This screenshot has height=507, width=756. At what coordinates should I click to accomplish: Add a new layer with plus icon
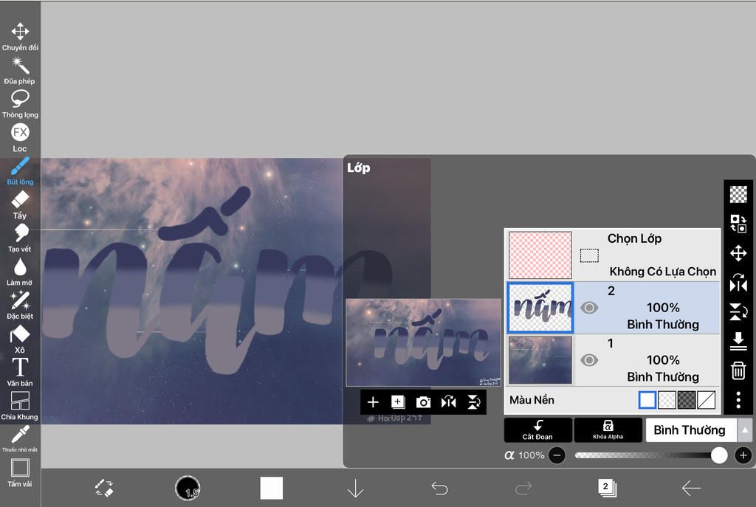(x=373, y=402)
